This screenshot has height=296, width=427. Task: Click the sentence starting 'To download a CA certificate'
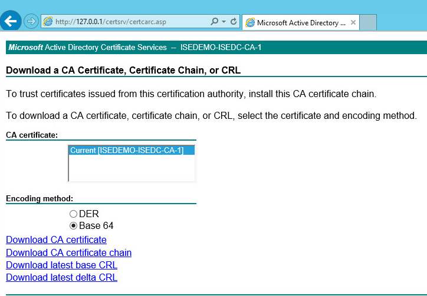point(211,116)
